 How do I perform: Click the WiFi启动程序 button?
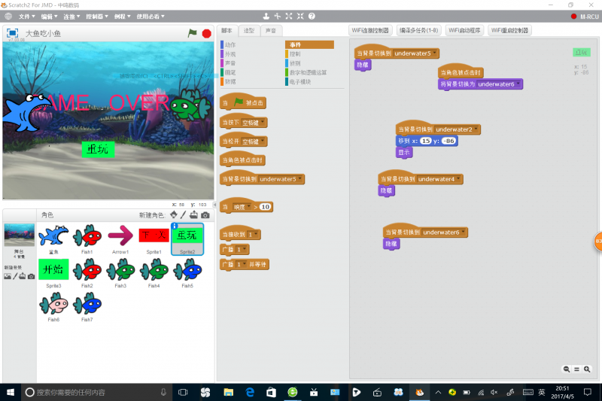point(464,30)
